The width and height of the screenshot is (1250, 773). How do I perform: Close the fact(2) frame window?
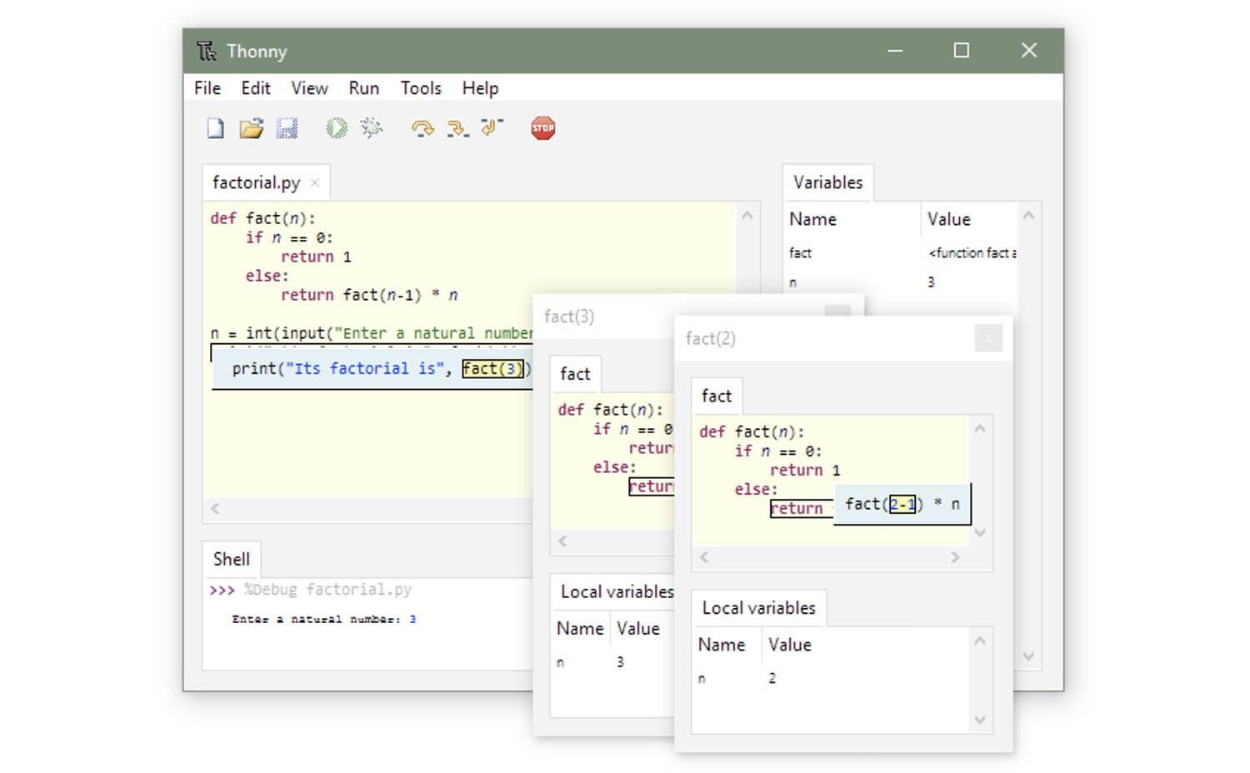(x=988, y=338)
